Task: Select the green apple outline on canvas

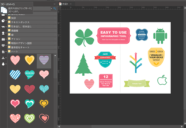Action: click(162, 80)
